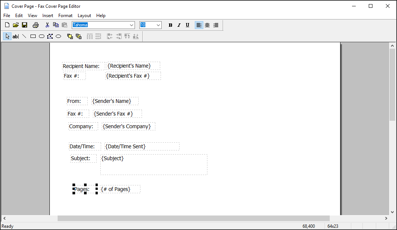Select the Ellipse drawing tool
This screenshot has height=230, width=397.
[58, 36]
